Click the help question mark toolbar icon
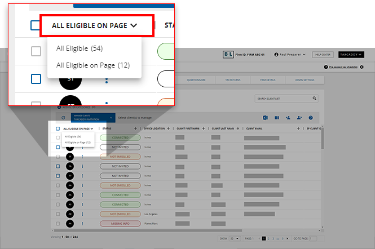This screenshot has width=375, height=249. click(x=311, y=118)
